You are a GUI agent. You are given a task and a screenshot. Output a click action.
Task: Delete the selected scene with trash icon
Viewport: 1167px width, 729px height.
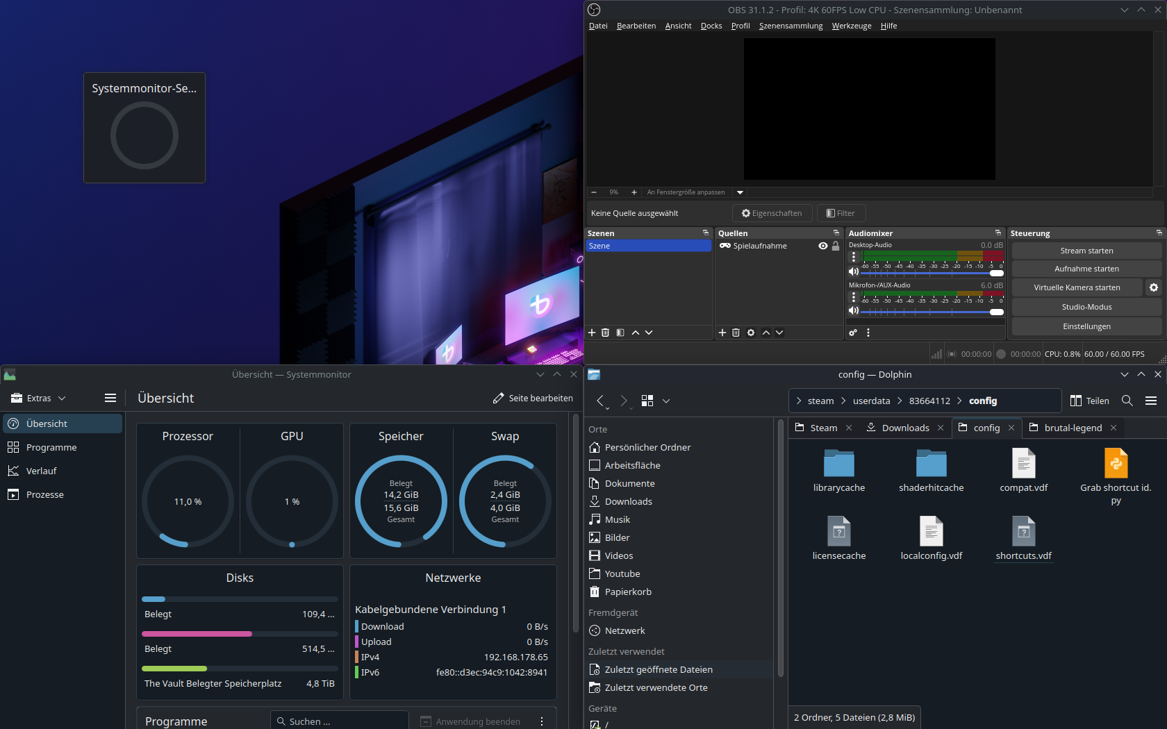605,333
